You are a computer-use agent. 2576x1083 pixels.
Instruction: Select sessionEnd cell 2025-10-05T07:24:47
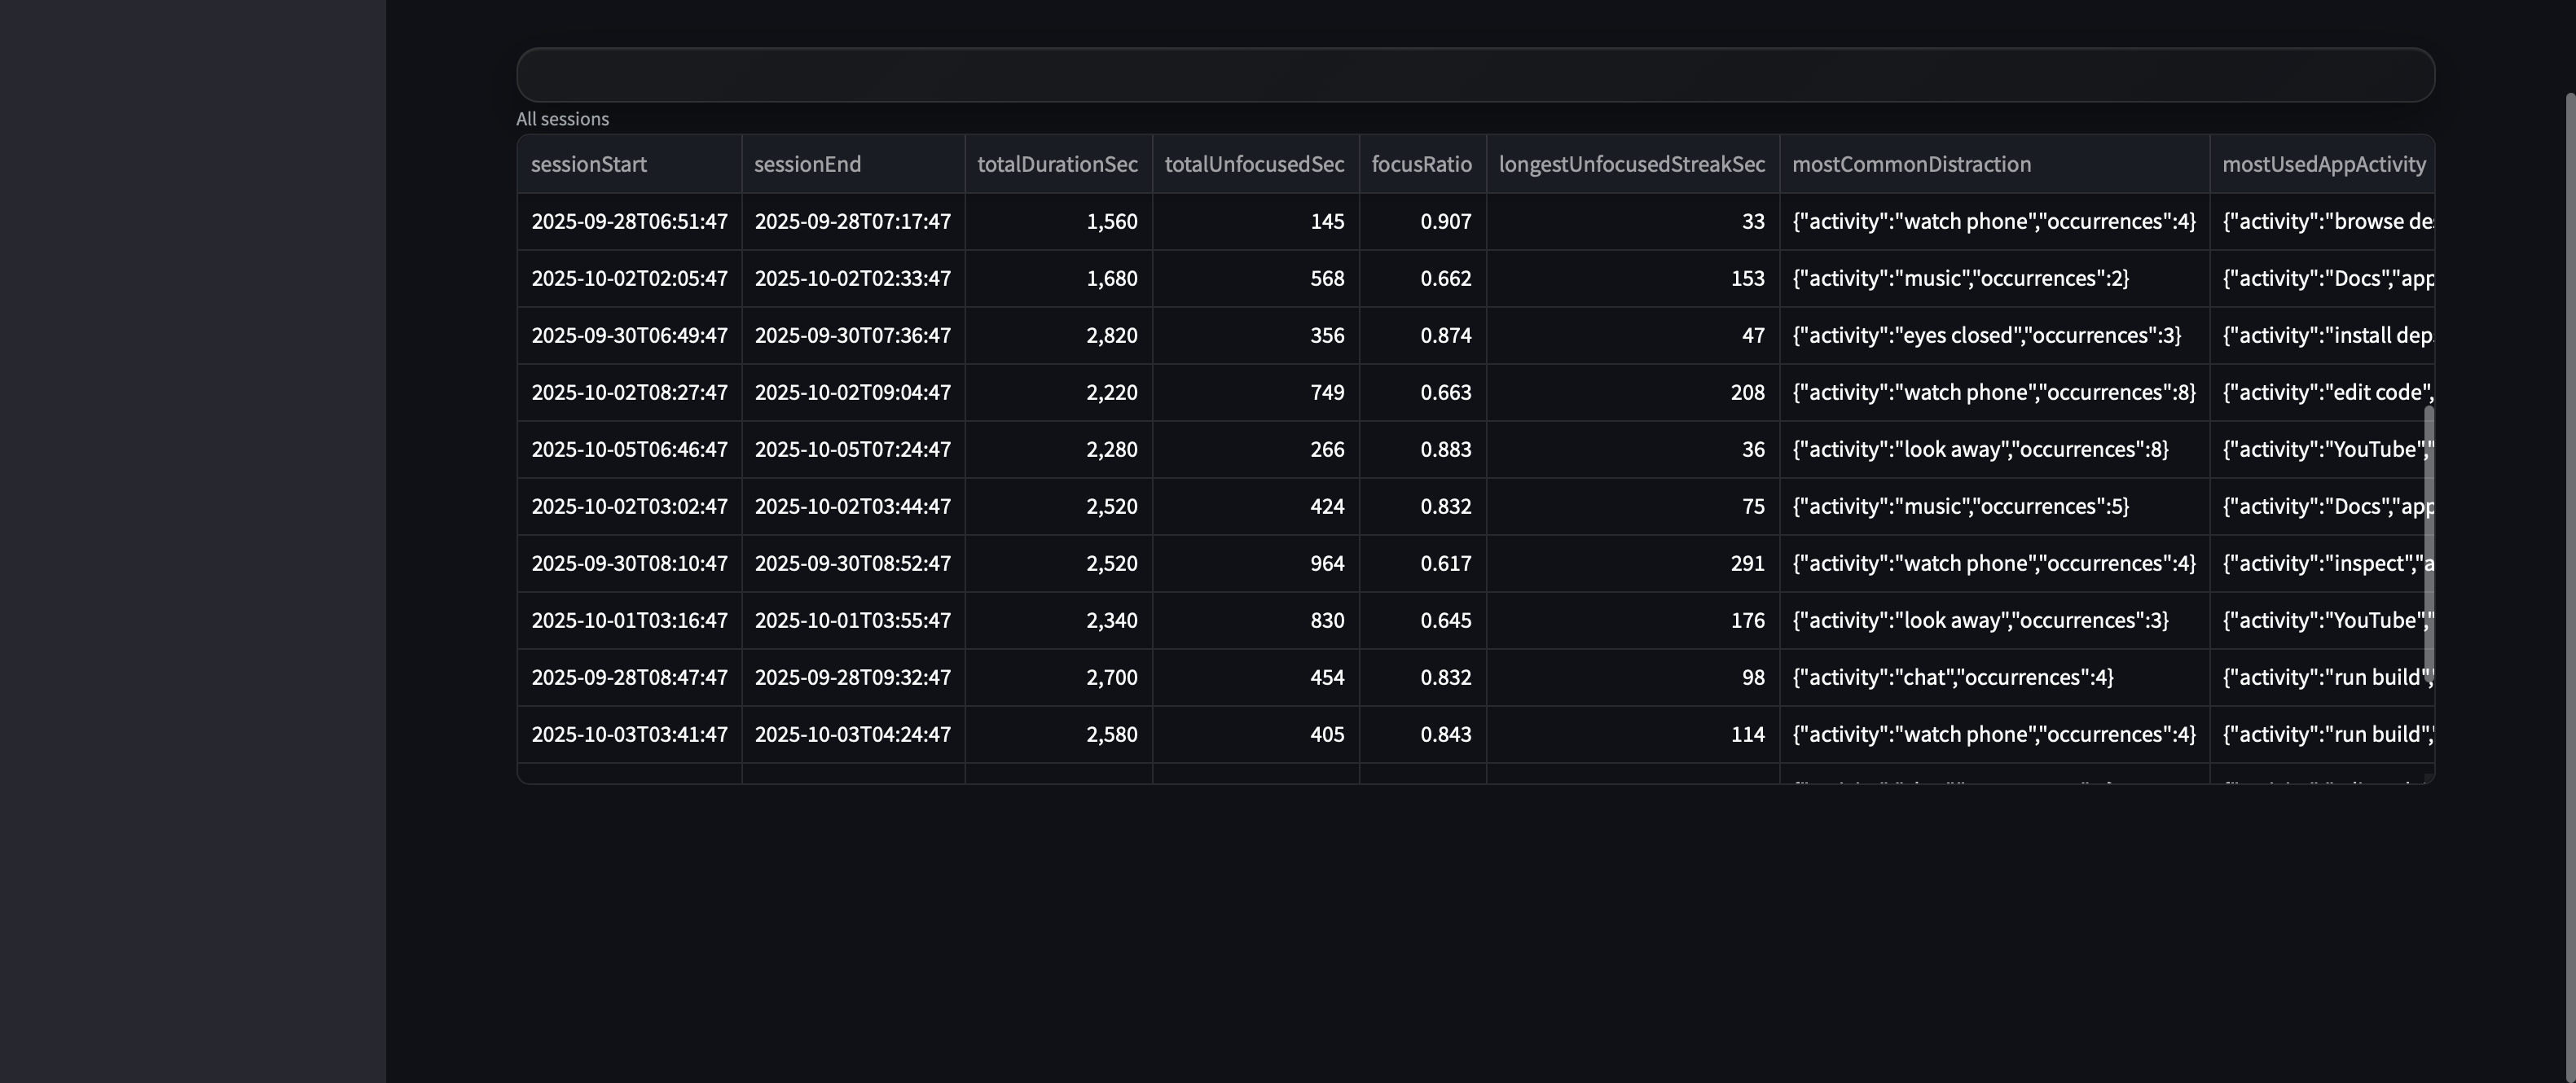(x=852, y=449)
